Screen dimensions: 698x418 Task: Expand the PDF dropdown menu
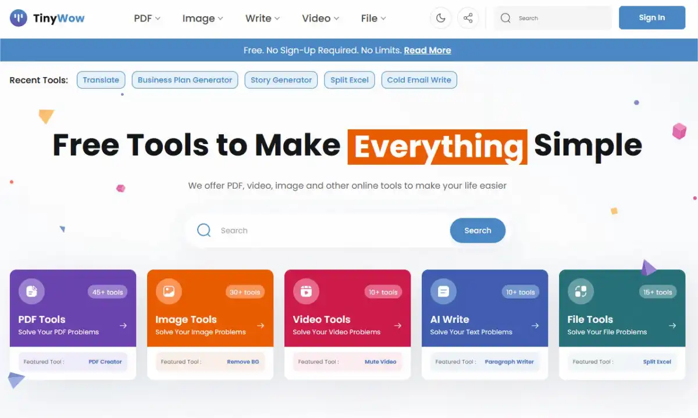pos(147,18)
